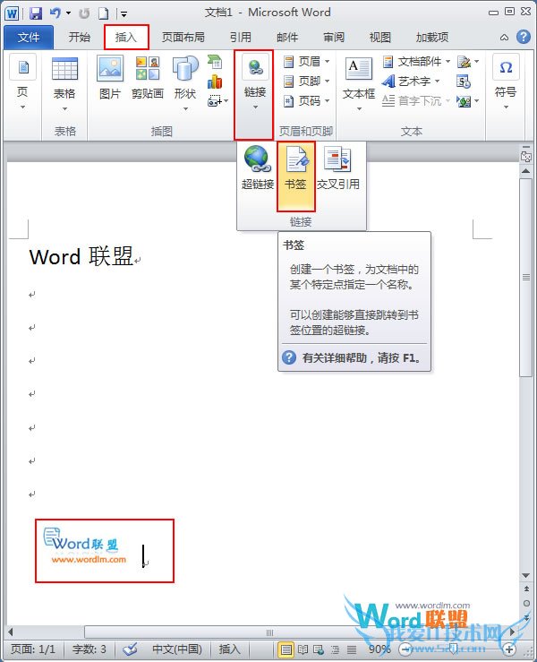
Task: Click the language 中文(中国) status button
Action: pyautogui.click(x=176, y=649)
